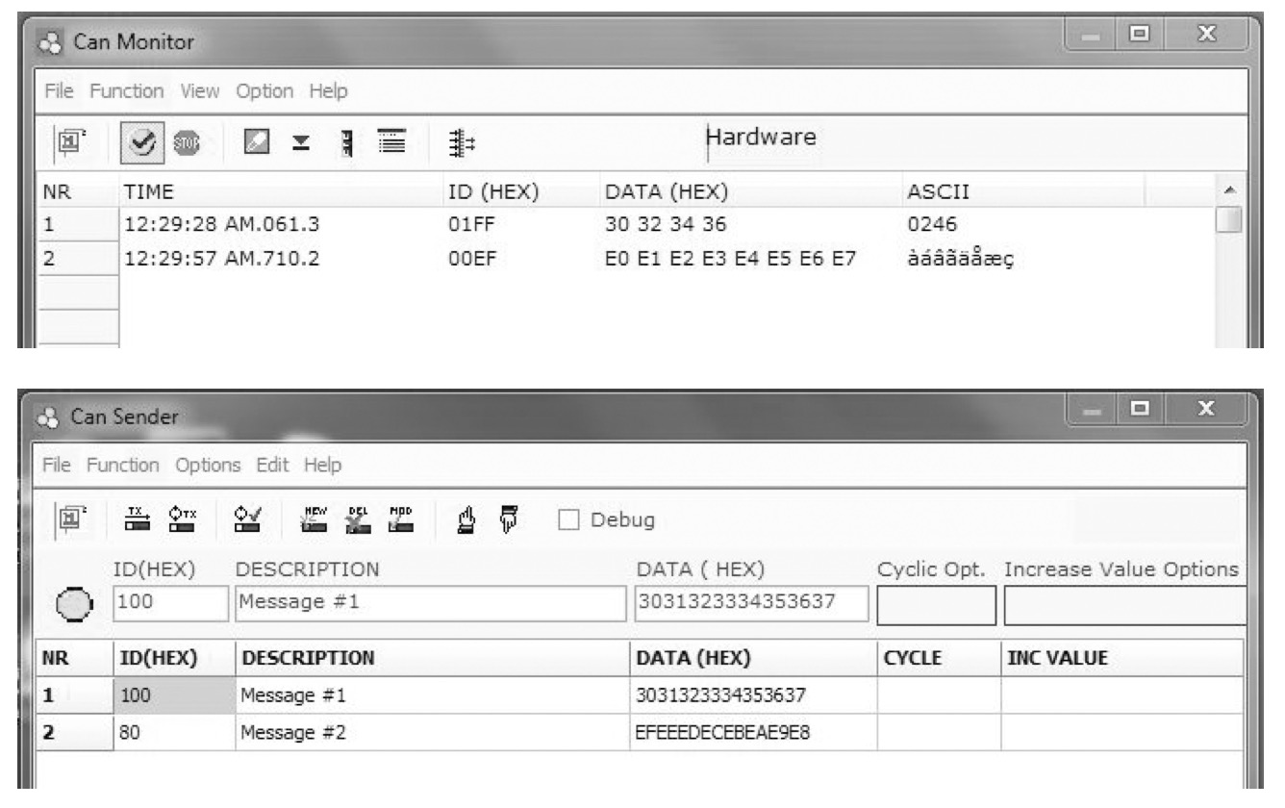
Task: Click the hand pointing up icon
Action: [467, 520]
